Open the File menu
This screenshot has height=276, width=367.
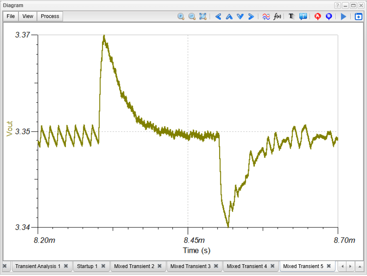point(10,16)
